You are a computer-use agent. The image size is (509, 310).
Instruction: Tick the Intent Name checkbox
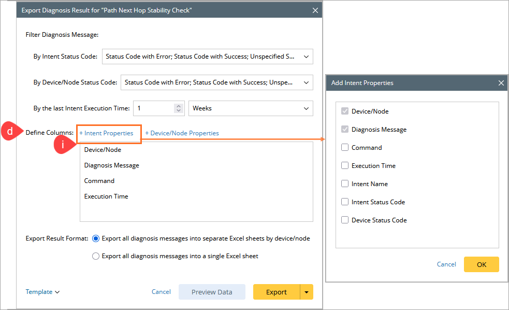345,184
